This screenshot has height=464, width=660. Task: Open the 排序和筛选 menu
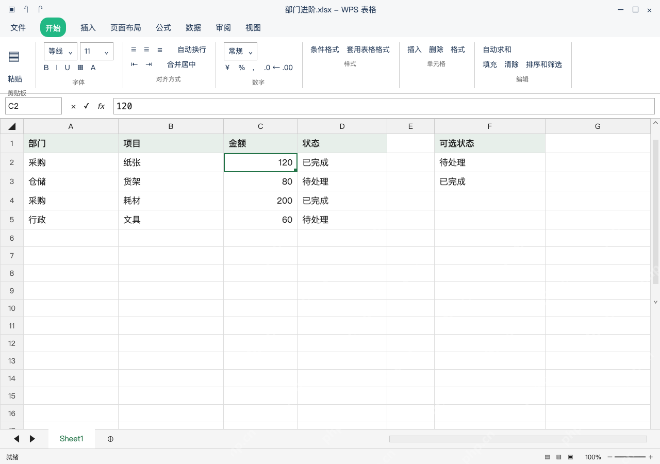click(544, 64)
